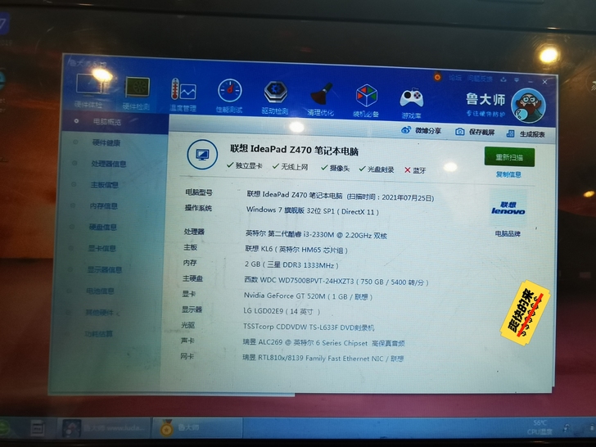Open 清理优化 cleanup optimization

pos(320,99)
